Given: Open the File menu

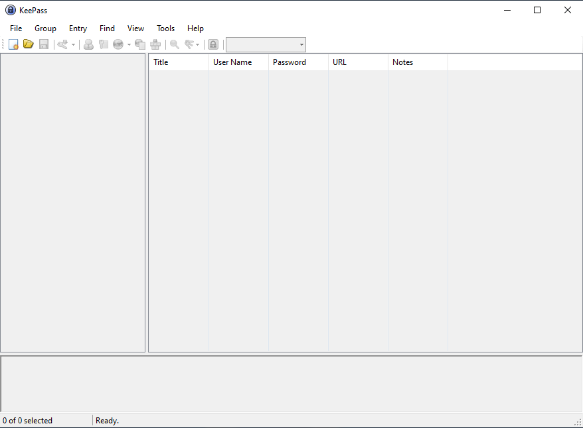Looking at the screenshot, I should 16,28.
